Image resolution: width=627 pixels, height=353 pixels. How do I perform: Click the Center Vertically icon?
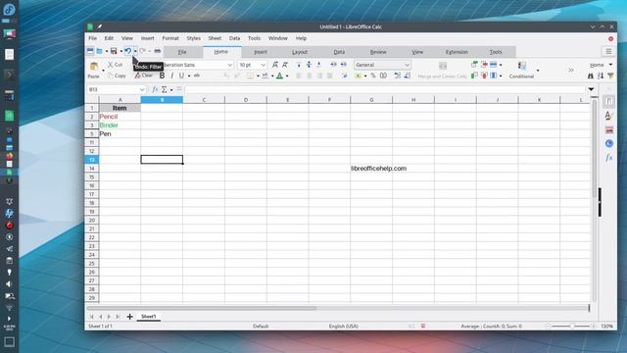tap(309, 65)
